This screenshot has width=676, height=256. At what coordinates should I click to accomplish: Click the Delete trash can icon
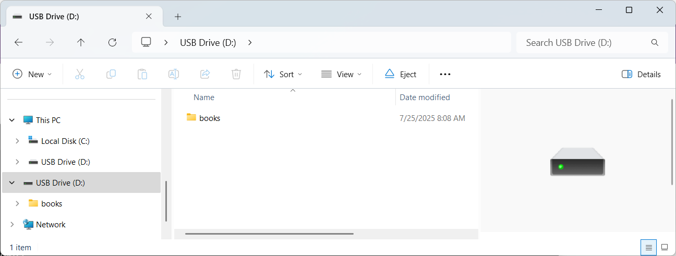pos(236,74)
